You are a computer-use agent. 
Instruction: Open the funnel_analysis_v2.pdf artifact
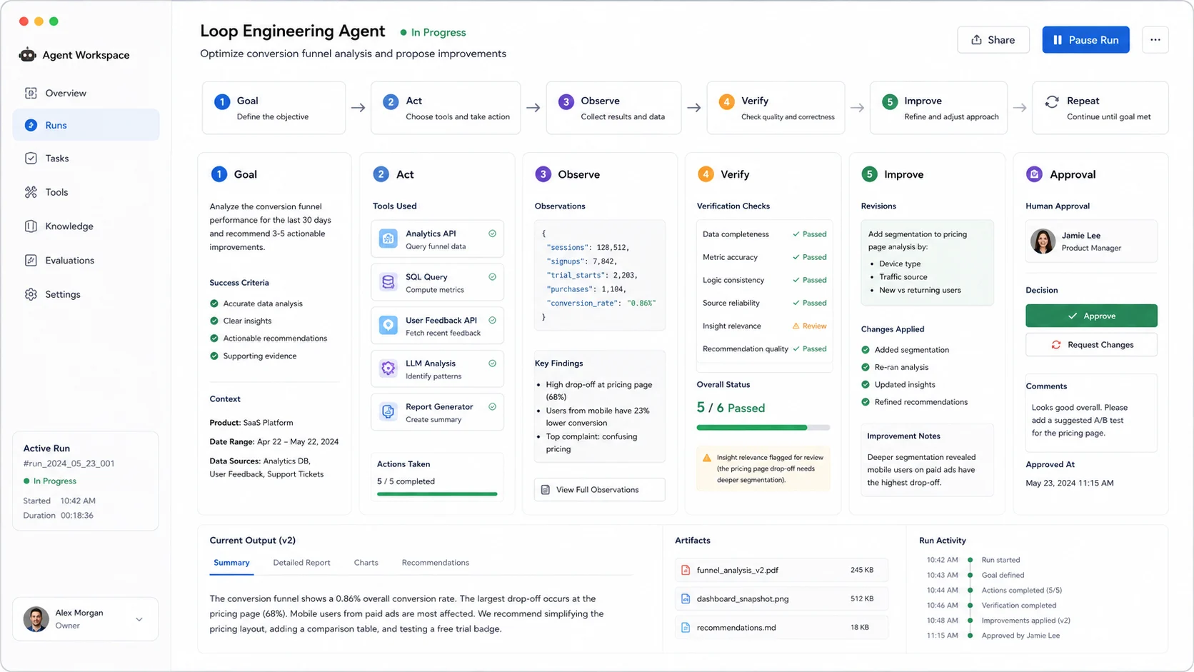[781, 571]
